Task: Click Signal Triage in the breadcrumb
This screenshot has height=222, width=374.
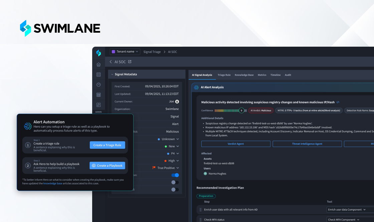Action: click(x=152, y=52)
